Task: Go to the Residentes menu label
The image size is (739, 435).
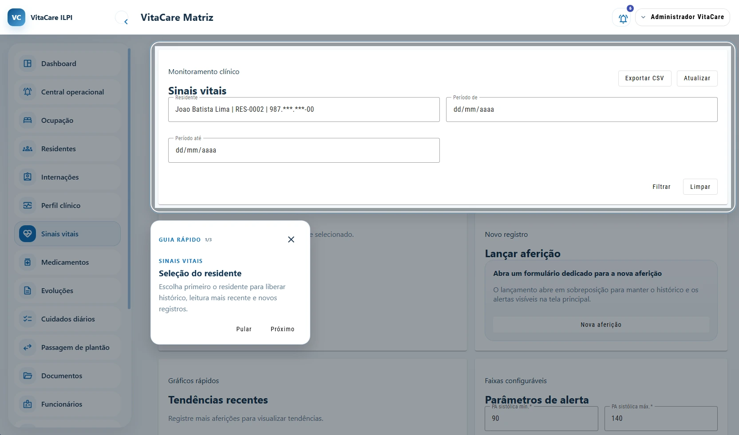Action: coord(59,149)
